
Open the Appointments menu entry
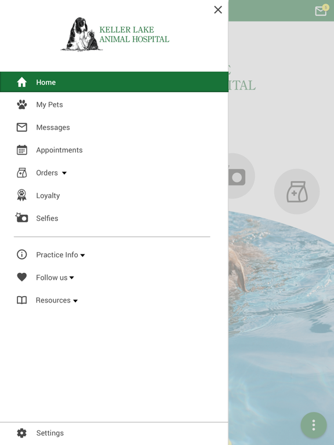click(114, 150)
